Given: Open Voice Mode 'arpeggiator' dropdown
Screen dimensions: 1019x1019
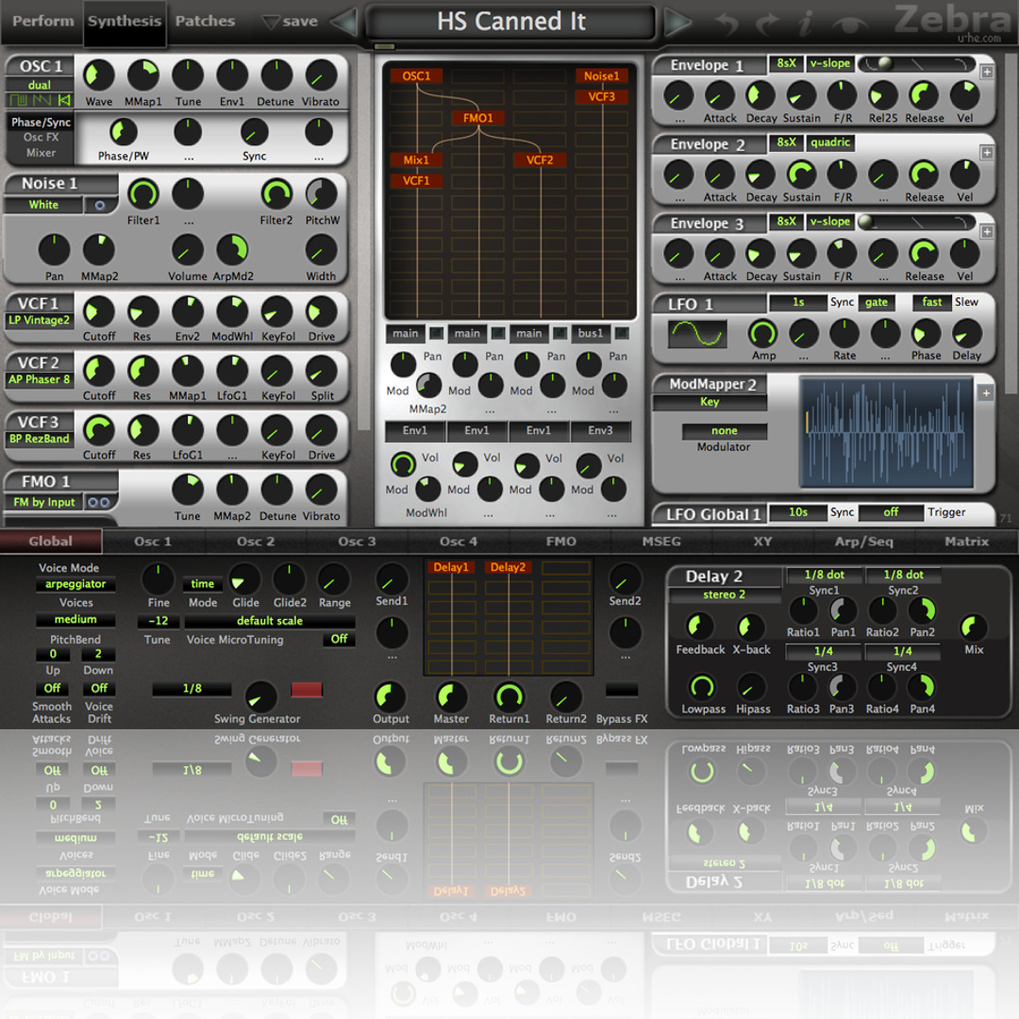Looking at the screenshot, I should (x=75, y=584).
